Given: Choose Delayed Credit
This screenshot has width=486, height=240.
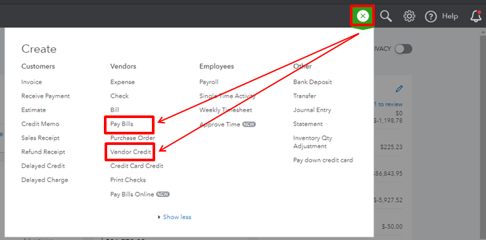Looking at the screenshot, I should click(x=43, y=166).
